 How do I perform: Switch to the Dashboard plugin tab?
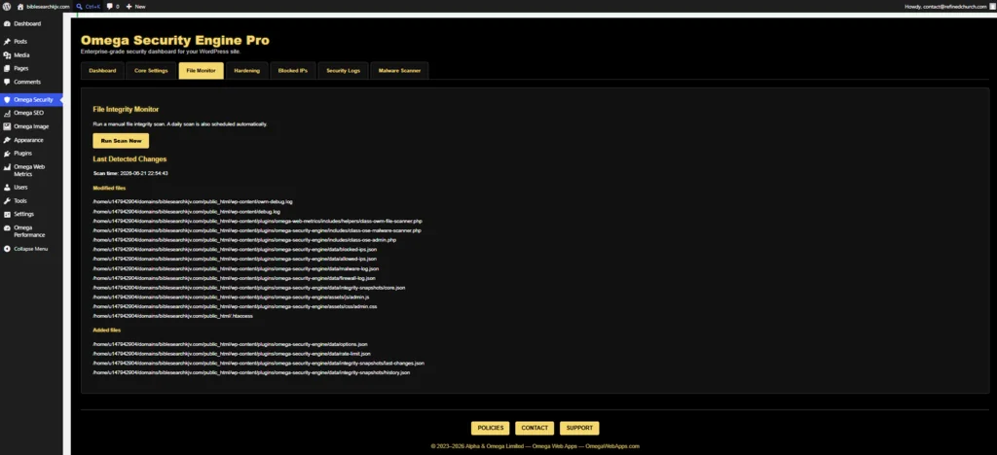102,70
